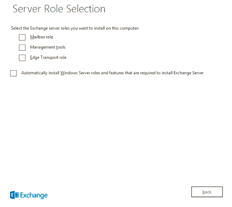232x207 pixels.
Task: Click 'Select the Exchange server roles' instruction text
Action: click(x=75, y=28)
